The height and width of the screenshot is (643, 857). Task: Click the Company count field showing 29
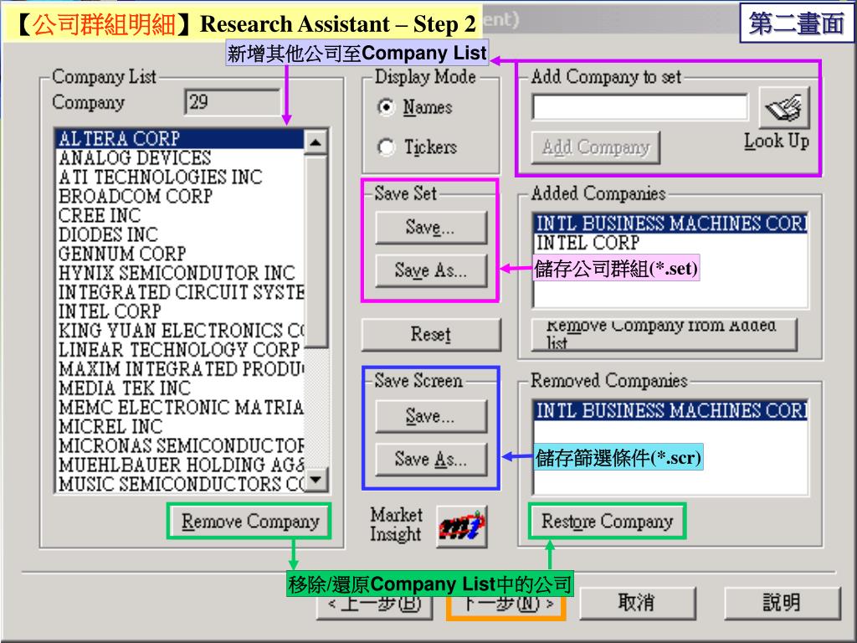pos(233,101)
